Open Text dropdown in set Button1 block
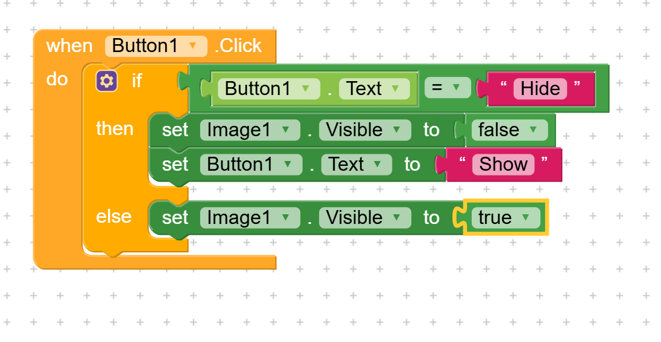The image size is (661, 342). pos(356,164)
